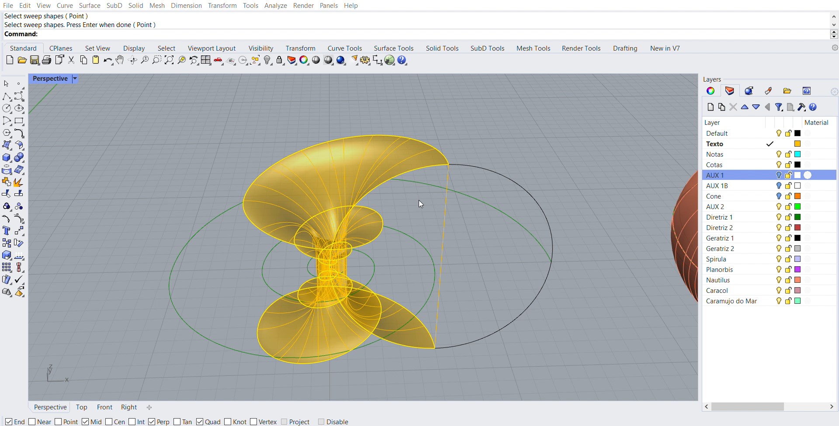This screenshot has height=426, width=839.
Task: Change the Notas layer cyan color swatch
Action: click(797, 154)
